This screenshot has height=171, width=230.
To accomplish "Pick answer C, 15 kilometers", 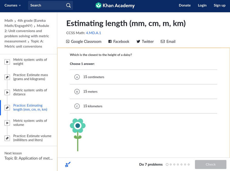I will [77, 106].
